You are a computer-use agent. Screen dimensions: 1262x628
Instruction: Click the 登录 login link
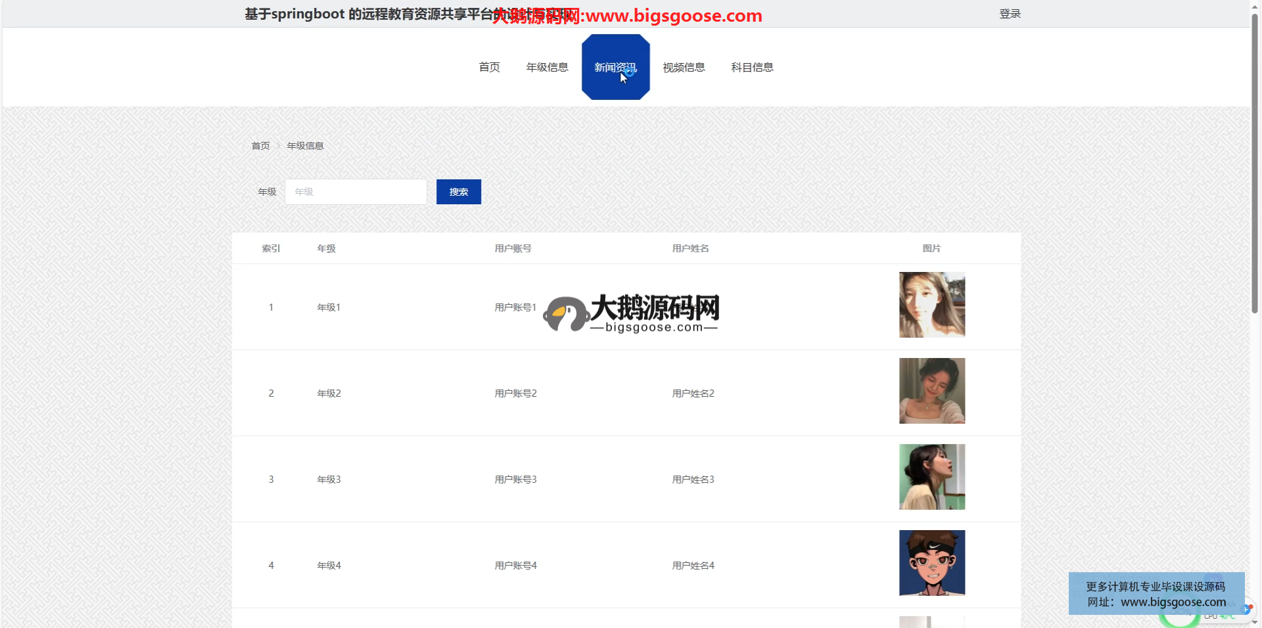point(1010,14)
